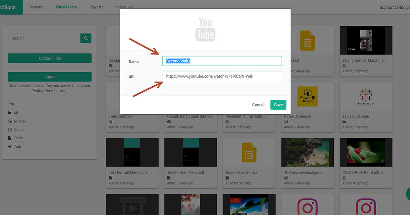This screenshot has width=410, height=215.
Task: Click the Google Slide Portrait icon
Action: (x=249, y=152)
